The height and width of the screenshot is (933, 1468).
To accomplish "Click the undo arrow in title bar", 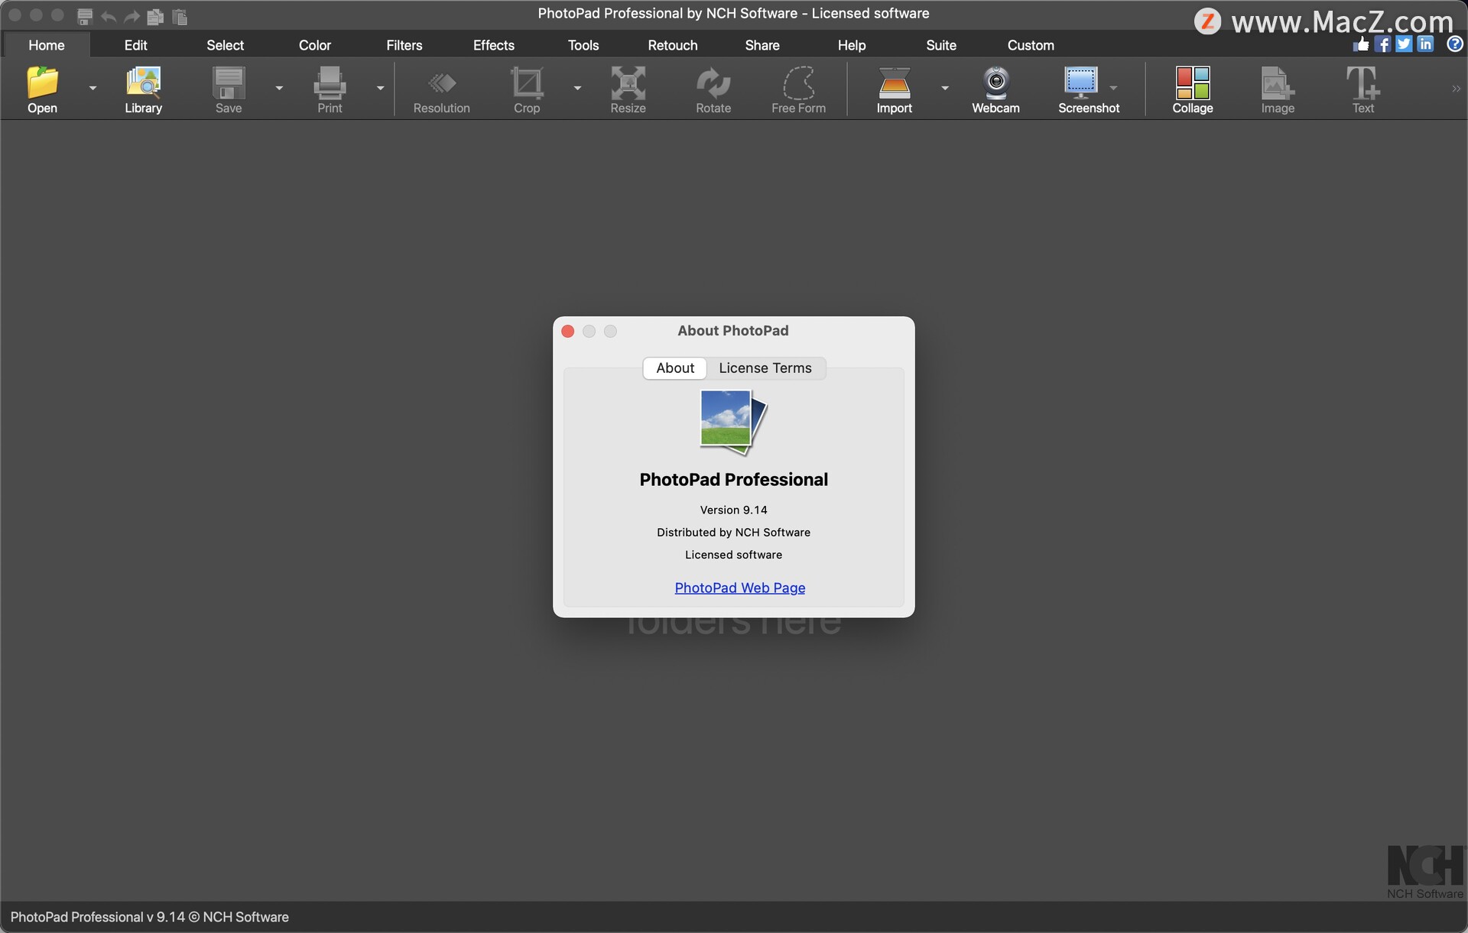I will click(x=109, y=16).
